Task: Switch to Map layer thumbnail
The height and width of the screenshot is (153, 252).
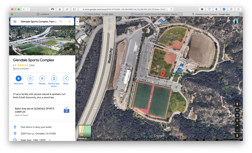Action: [85, 131]
